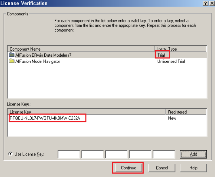Click the Add button

click(x=193, y=154)
